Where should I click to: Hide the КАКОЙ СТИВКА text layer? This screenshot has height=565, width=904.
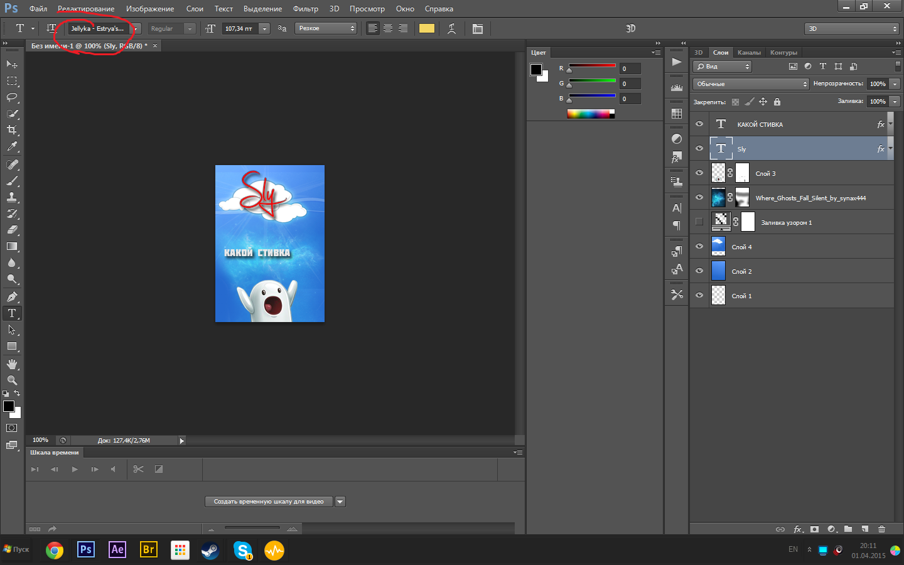[x=699, y=124]
